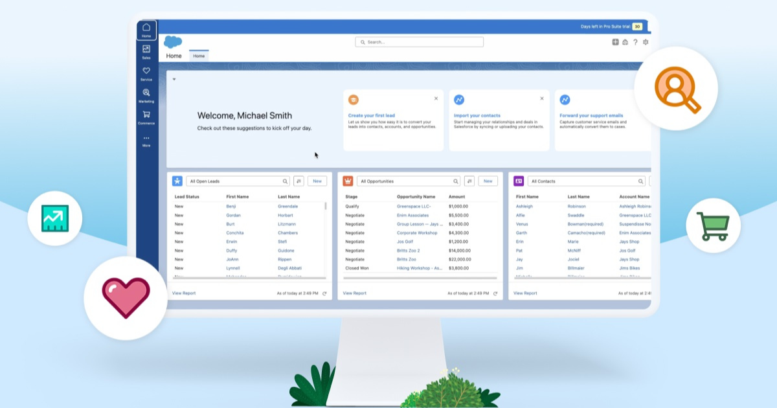The height and width of the screenshot is (408, 777).
Task: Sort the All Opportunities list
Action: [x=469, y=181]
